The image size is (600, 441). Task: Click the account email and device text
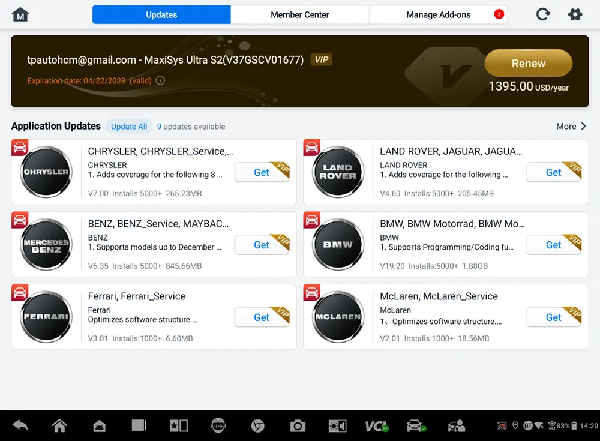(x=166, y=60)
